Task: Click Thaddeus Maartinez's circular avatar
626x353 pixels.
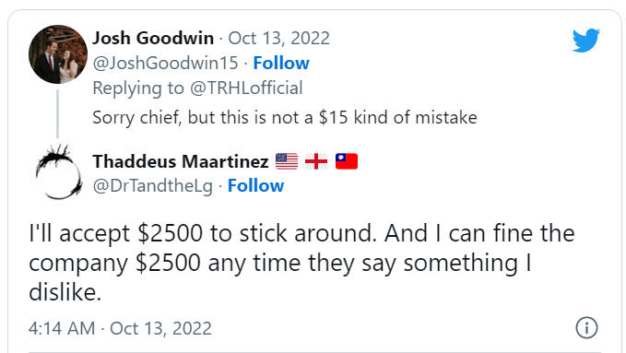Action: click(58, 171)
